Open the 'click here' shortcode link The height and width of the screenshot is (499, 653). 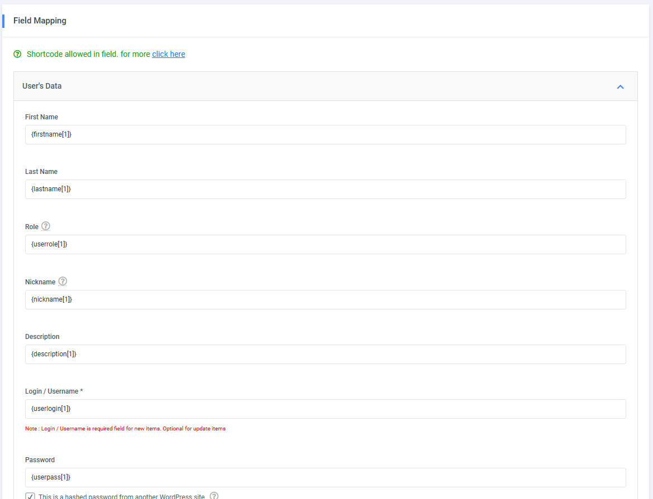169,54
